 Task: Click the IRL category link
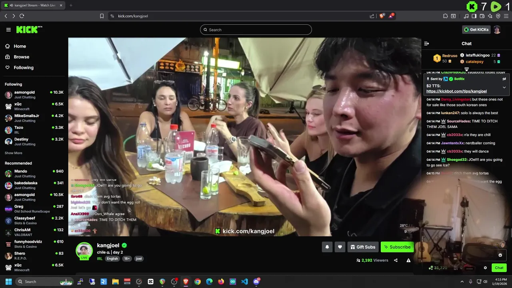[x=100, y=259]
